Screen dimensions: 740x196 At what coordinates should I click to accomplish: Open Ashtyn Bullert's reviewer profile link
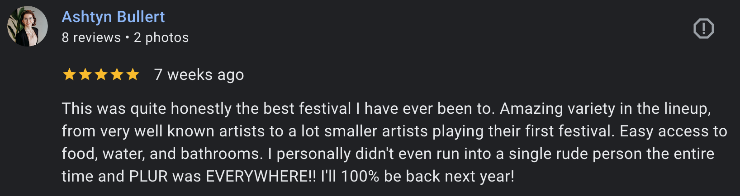113,17
